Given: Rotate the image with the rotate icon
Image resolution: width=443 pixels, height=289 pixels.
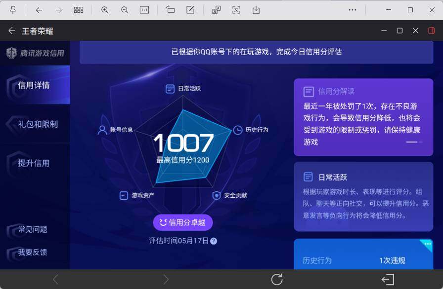Looking at the screenshot, I should (171, 10).
